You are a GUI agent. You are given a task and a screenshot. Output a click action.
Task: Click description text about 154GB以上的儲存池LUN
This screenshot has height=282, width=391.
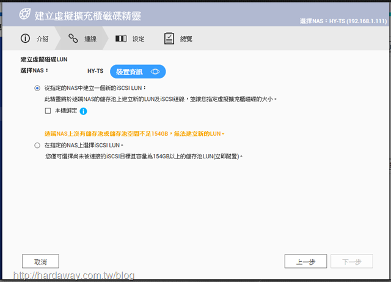click(144, 157)
